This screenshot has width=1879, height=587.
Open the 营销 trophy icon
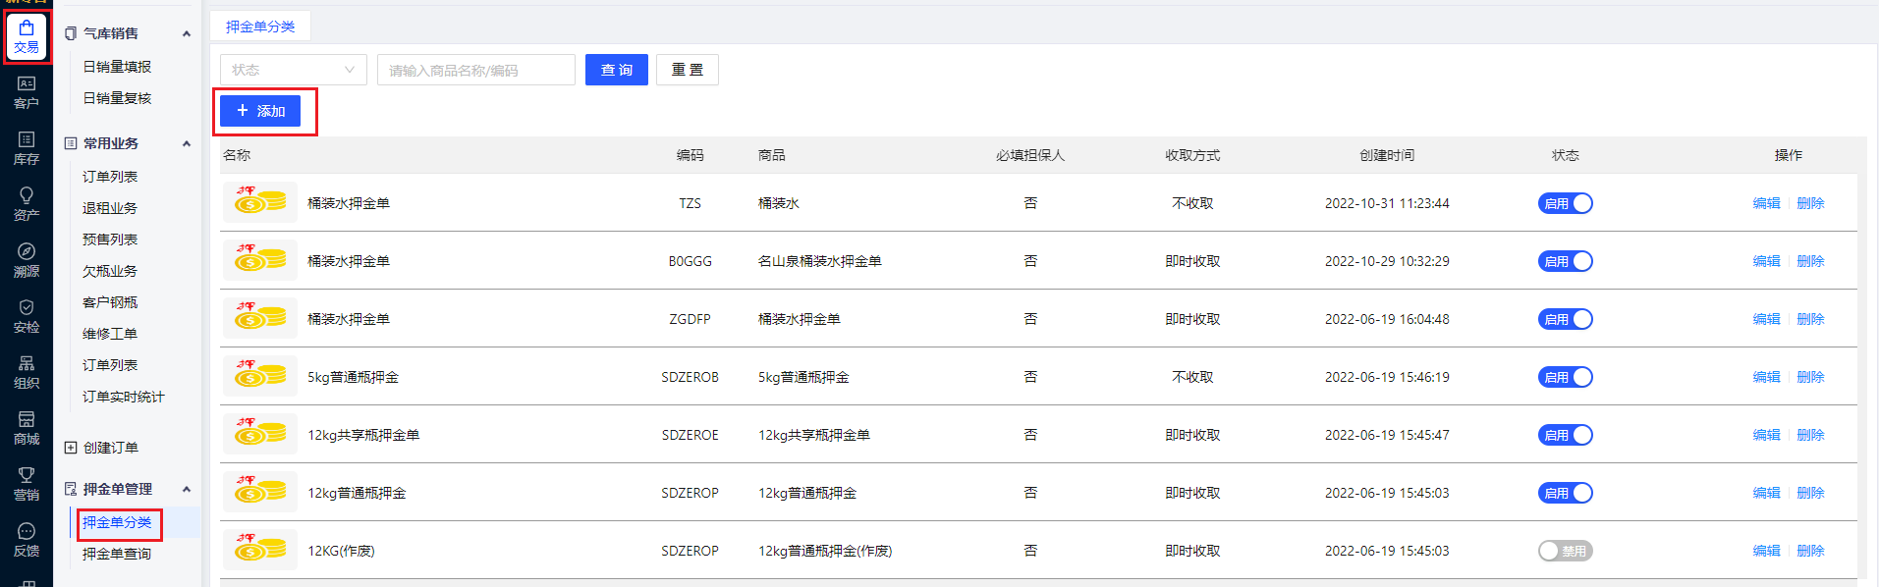[x=27, y=484]
